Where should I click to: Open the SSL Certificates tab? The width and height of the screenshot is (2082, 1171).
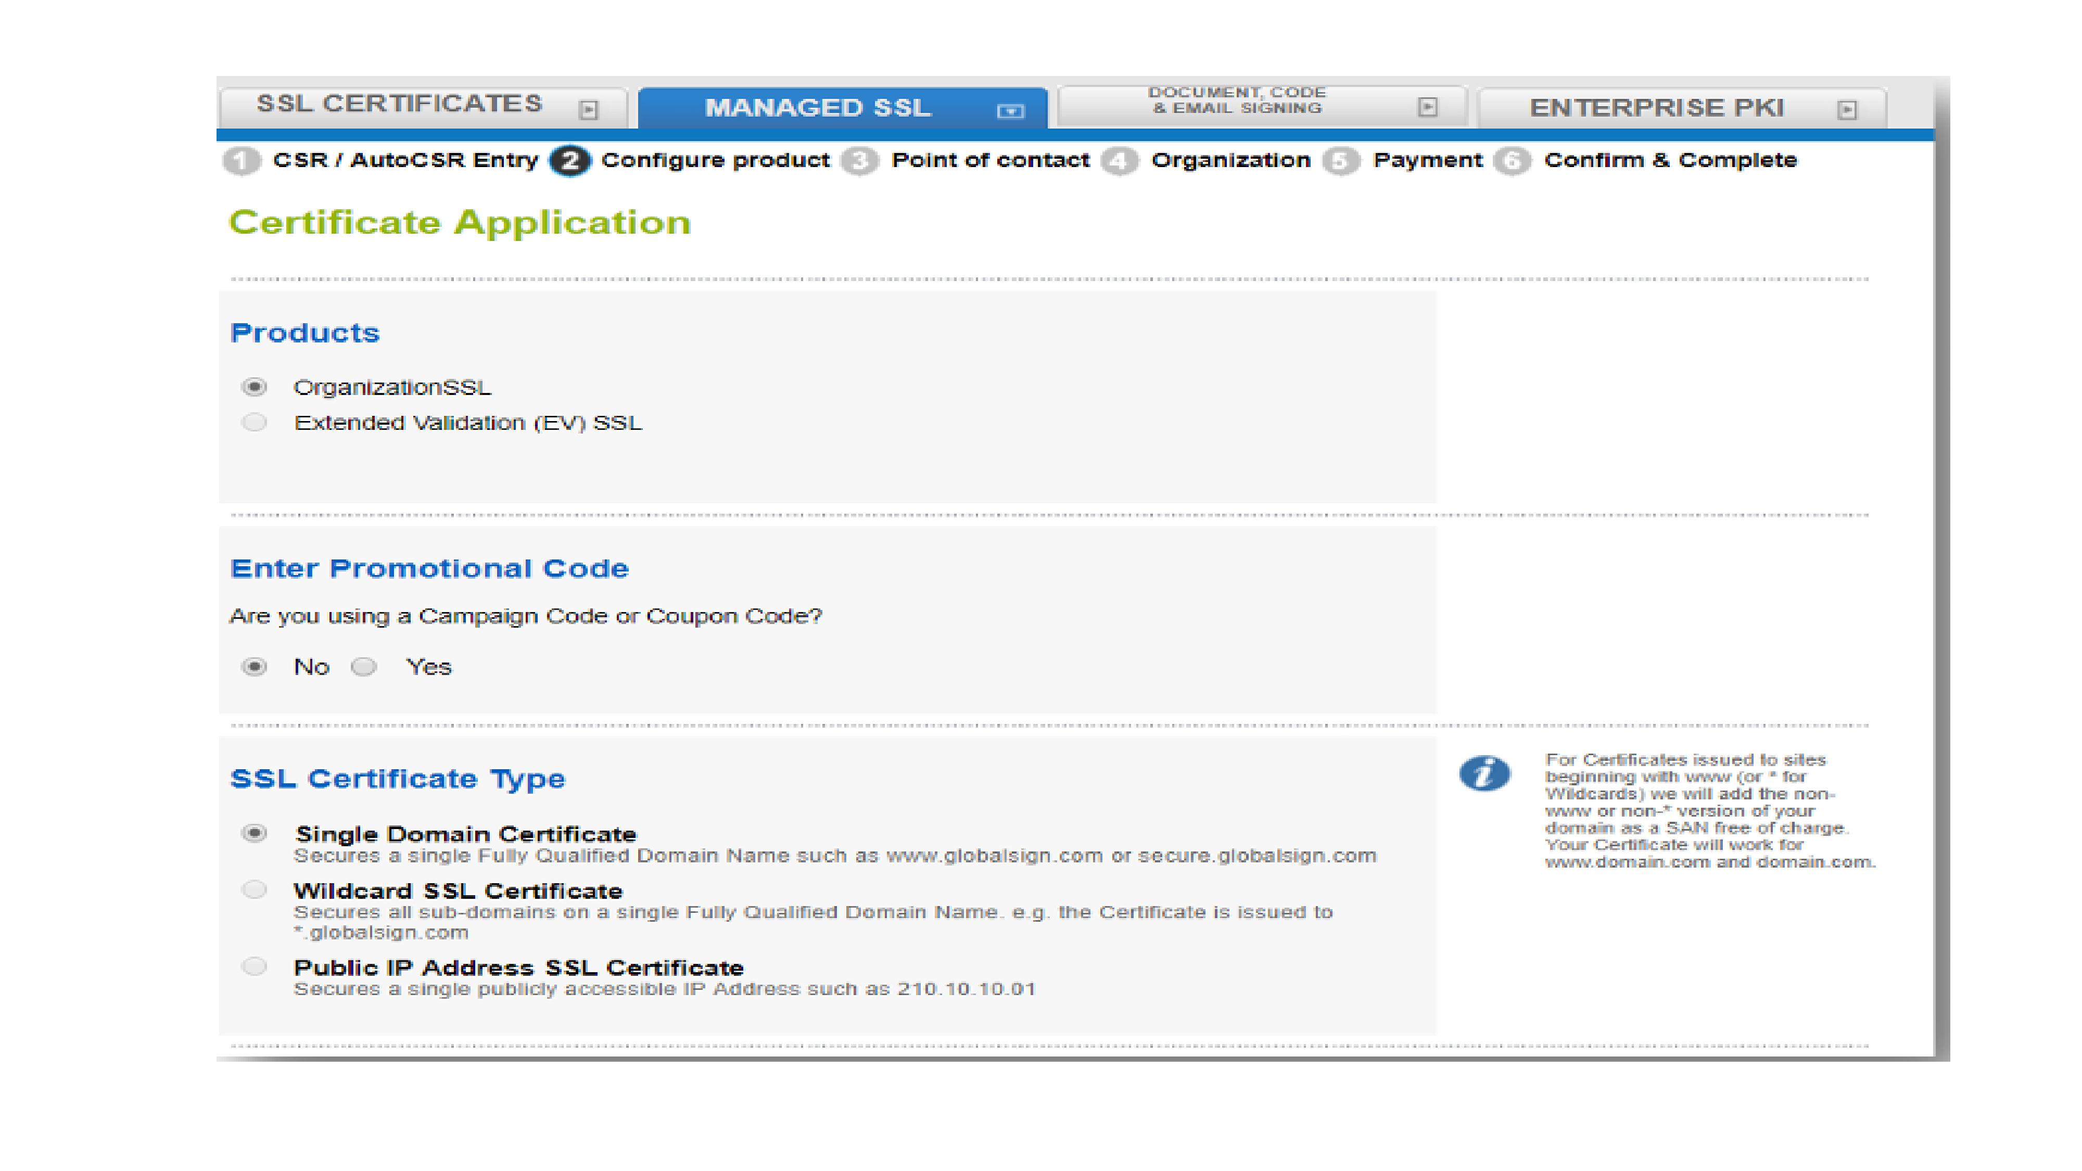pyautogui.click(x=399, y=104)
